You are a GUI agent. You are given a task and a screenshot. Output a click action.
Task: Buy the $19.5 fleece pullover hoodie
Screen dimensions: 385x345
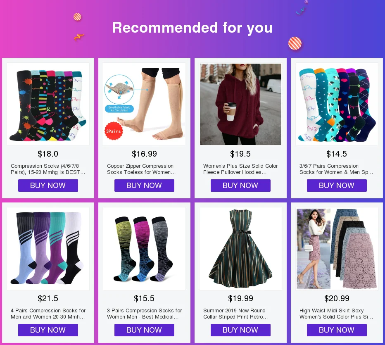[x=240, y=186]
